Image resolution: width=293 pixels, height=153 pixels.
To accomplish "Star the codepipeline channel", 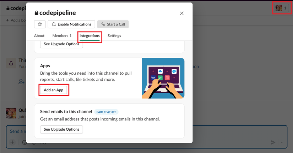I will 40,24.
